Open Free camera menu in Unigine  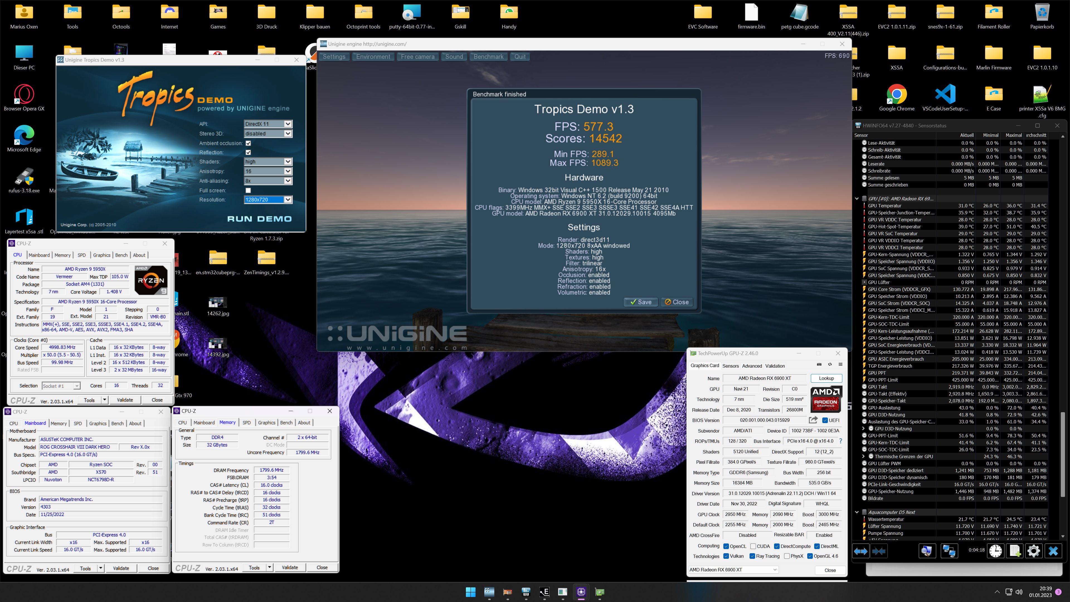point(417,57)
